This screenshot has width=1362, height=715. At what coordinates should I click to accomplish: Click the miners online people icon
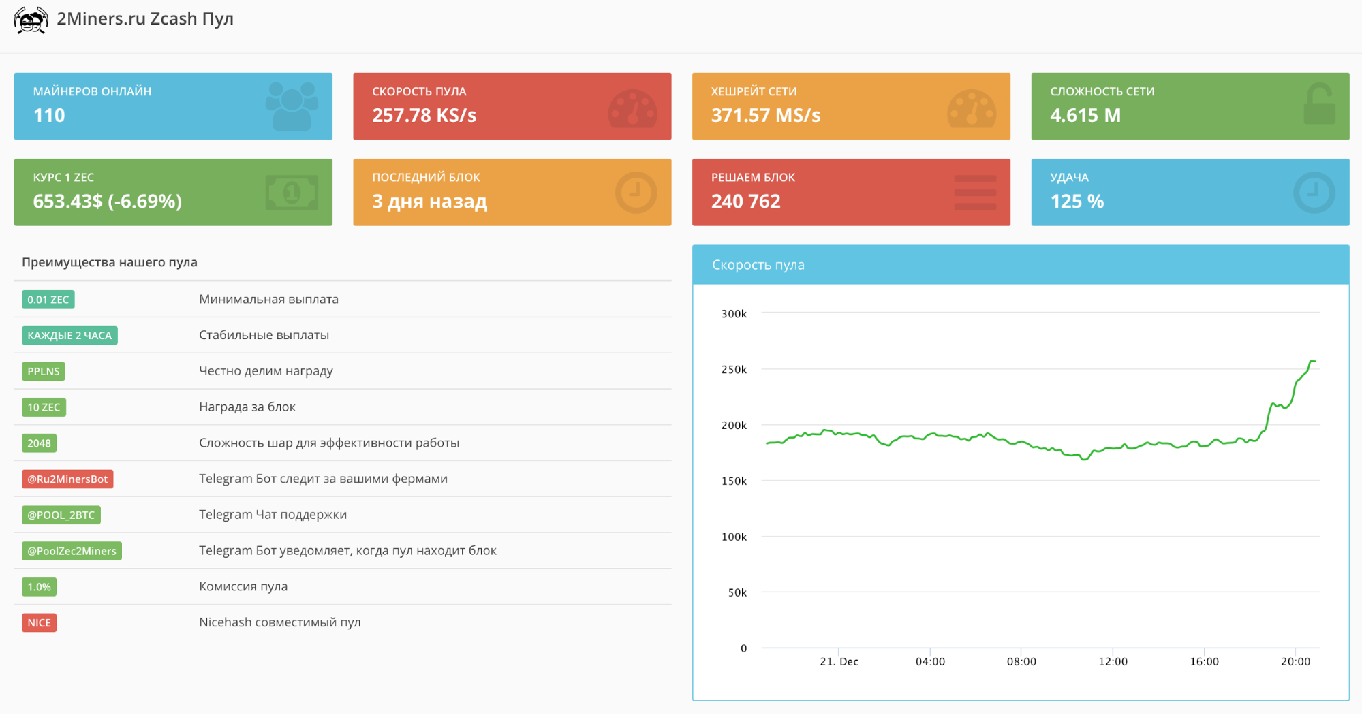coord(292,107)
